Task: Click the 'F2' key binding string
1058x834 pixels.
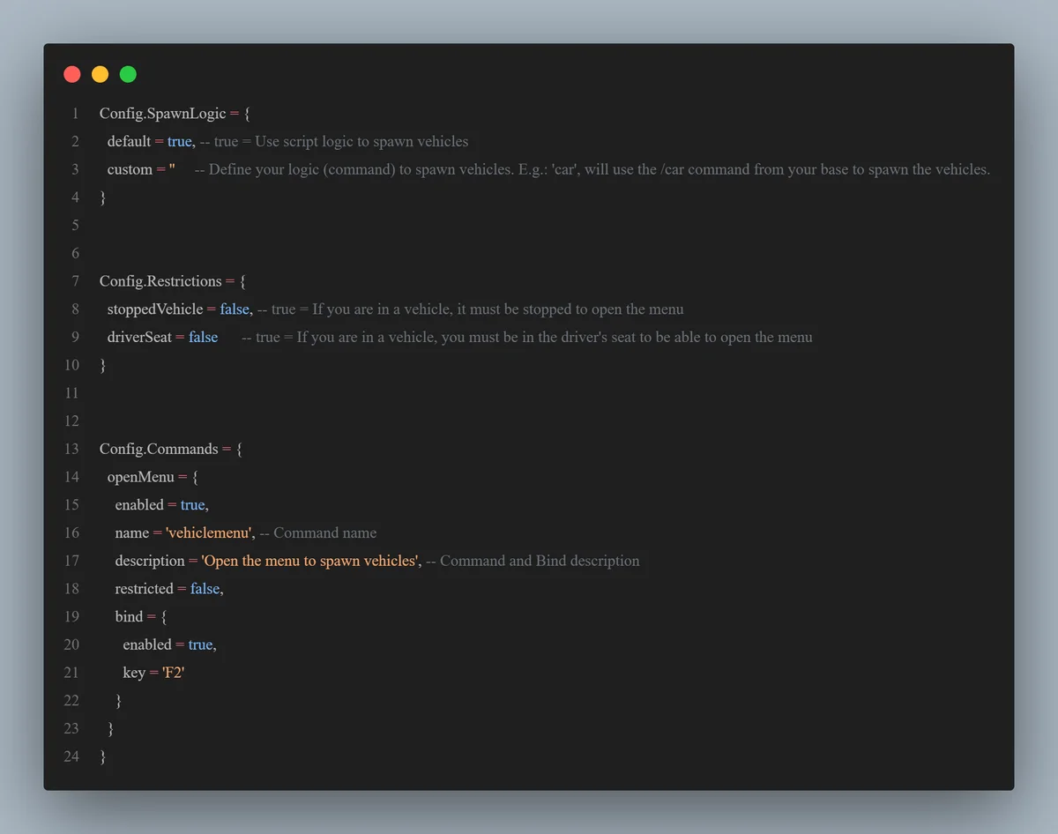Action: [x=173, y=672]
